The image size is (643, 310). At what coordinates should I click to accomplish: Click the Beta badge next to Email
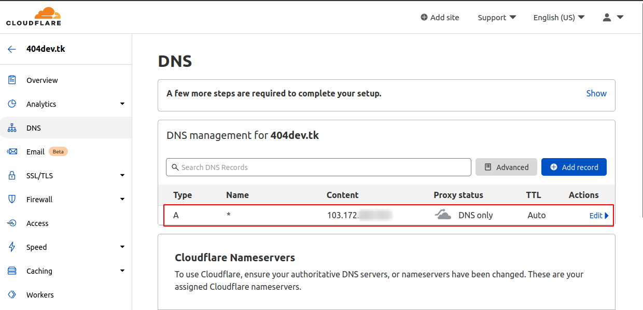click(58, 151)
